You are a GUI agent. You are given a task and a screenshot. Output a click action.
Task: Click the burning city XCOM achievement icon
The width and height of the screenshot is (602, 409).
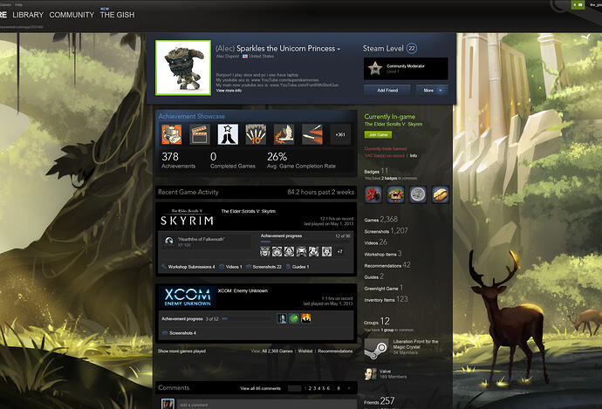tap(306, 318)
